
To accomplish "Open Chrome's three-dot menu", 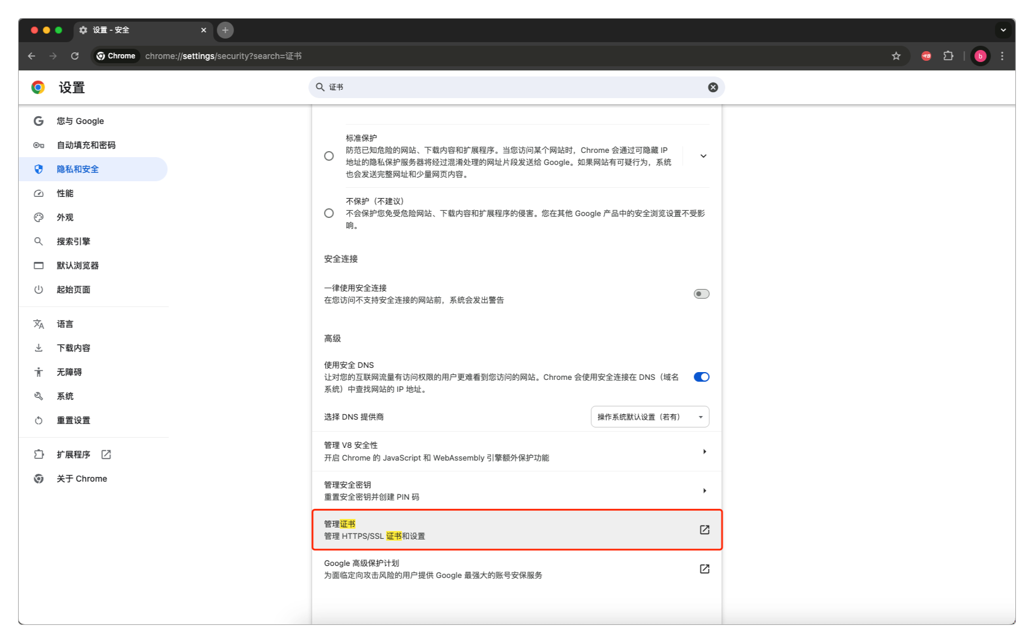I will tap(1002, 56).
